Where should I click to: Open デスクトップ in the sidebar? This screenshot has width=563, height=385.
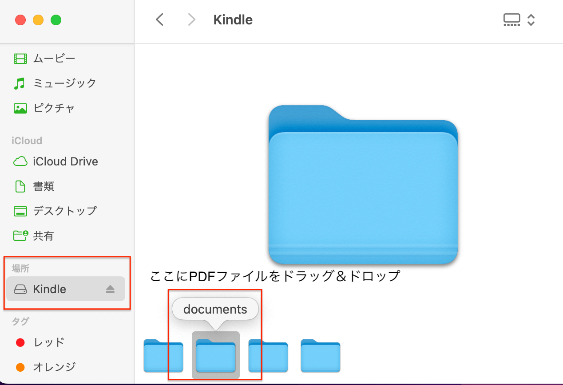point(55,211)
